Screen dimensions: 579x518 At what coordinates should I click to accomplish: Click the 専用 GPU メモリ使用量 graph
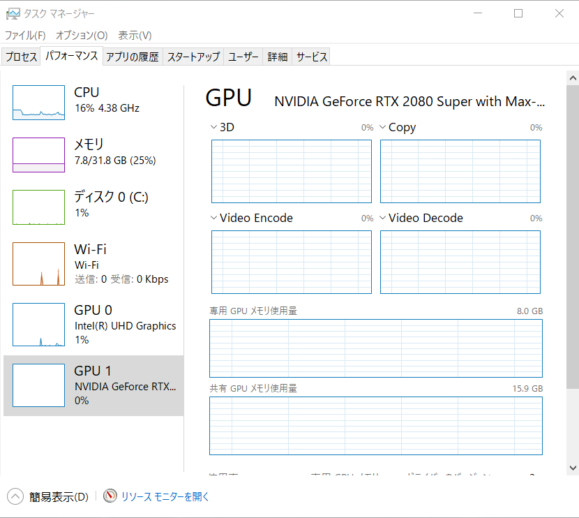pyautogui.click(x=376, y=348)
